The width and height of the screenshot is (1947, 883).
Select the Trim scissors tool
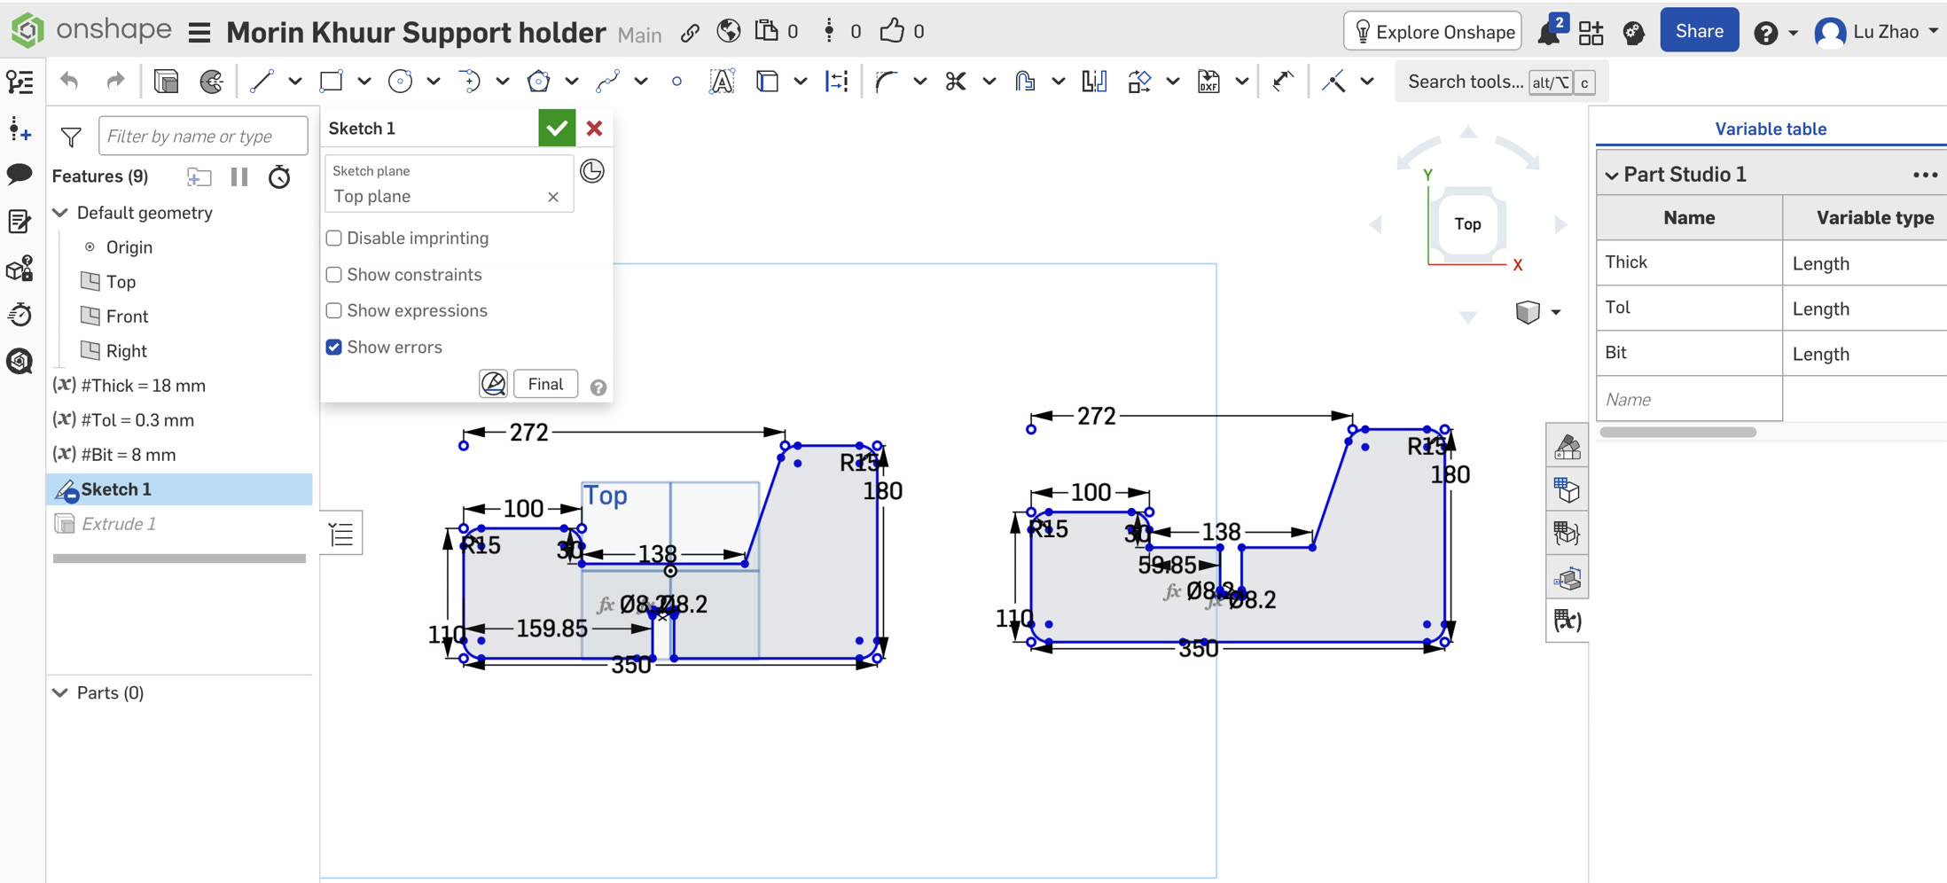point(955,82)
